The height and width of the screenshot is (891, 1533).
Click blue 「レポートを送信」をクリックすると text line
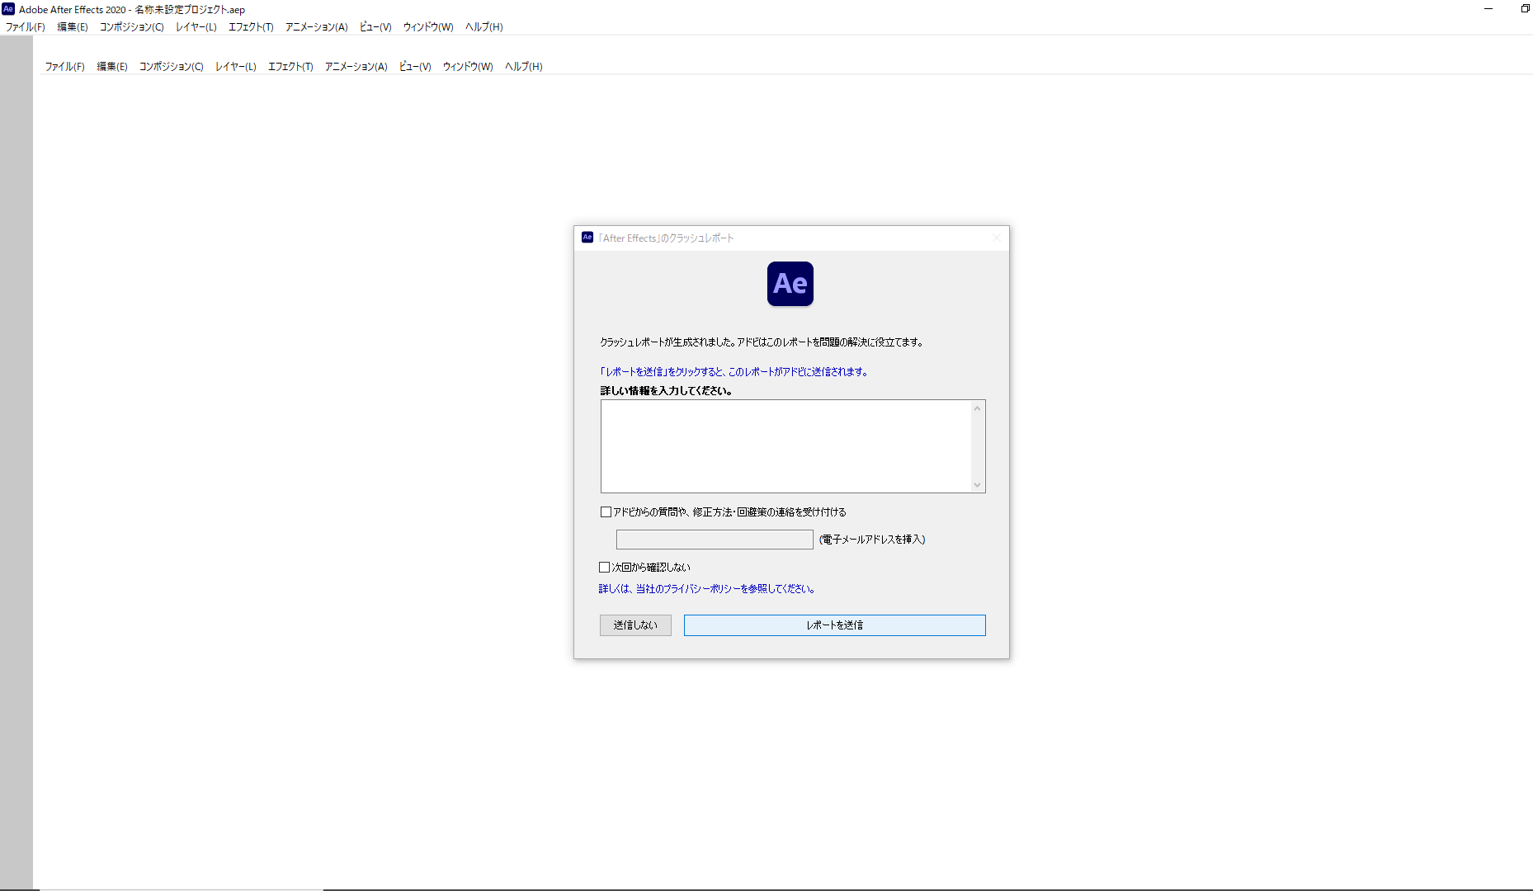pos(733,372)
